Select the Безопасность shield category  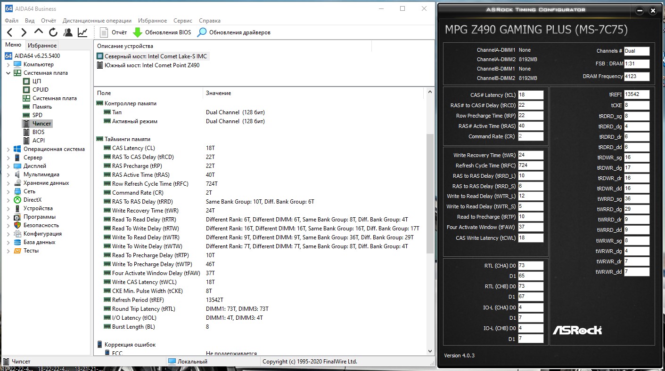(x=42, y=225)
